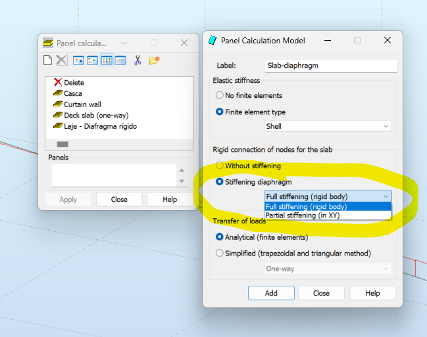Select the short list view icon

point(107,60)
